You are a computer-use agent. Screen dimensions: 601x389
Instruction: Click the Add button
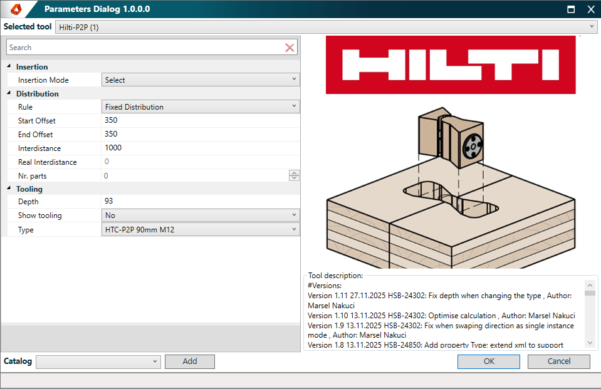point(190,361)
